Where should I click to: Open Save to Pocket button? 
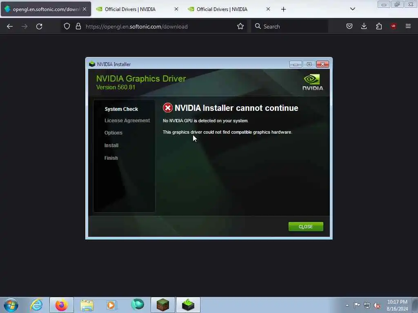point(349,26)
